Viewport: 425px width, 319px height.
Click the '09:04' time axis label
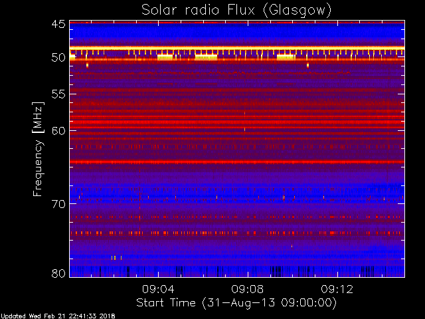click(x=158, y=289)
